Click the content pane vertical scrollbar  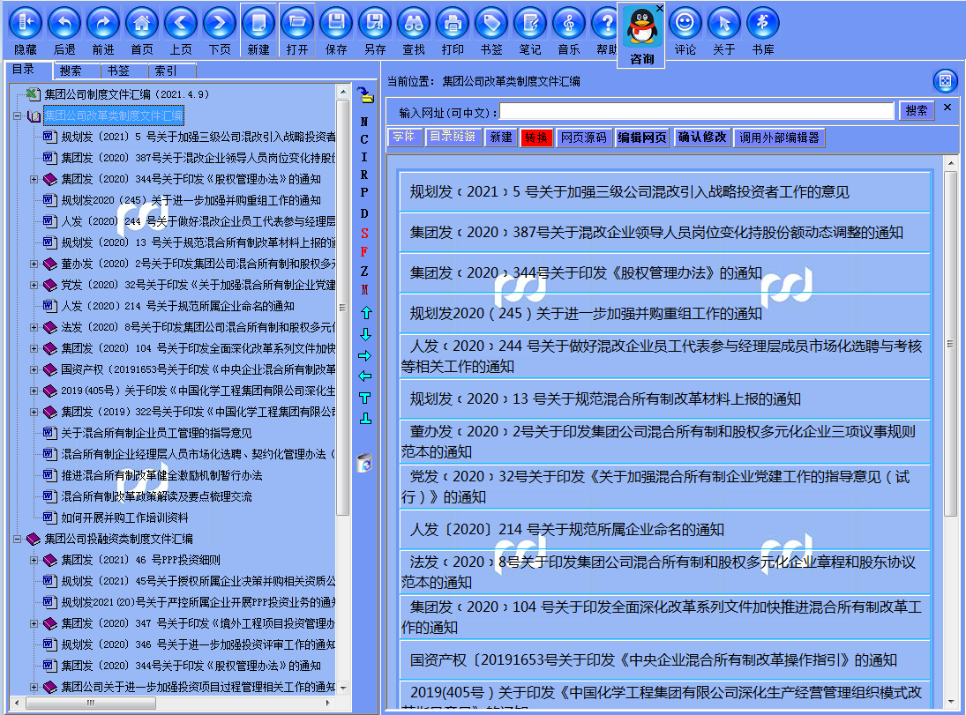pos(950,343)
